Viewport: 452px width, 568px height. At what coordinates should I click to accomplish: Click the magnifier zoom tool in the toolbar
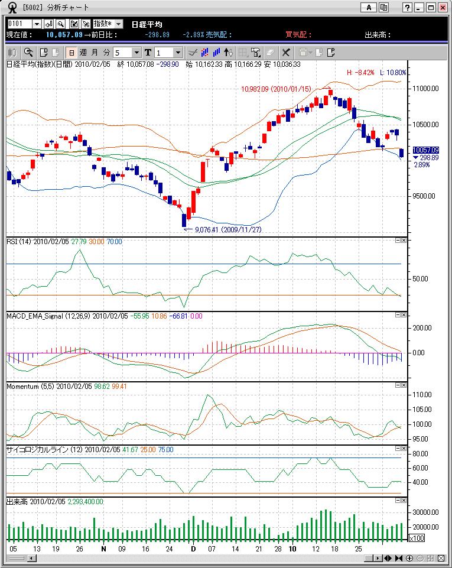pyautogui.click(x=28, y=52)
